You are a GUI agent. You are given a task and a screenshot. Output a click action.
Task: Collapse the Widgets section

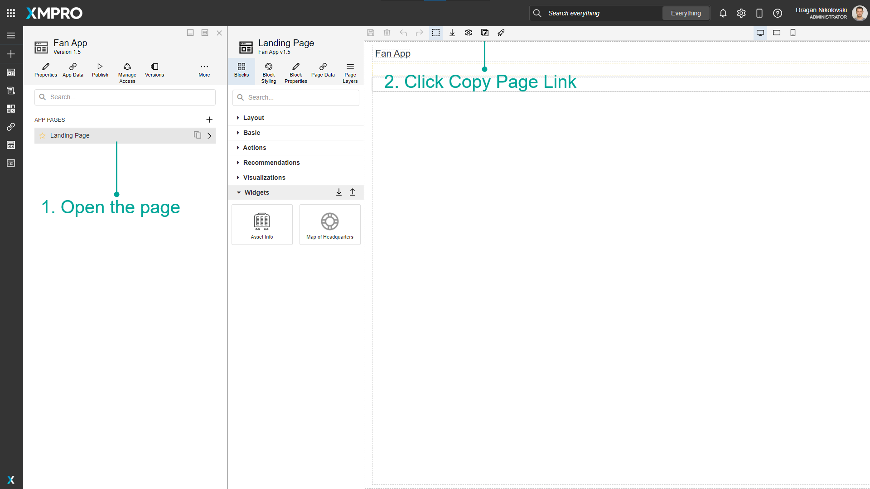[258, 192]
